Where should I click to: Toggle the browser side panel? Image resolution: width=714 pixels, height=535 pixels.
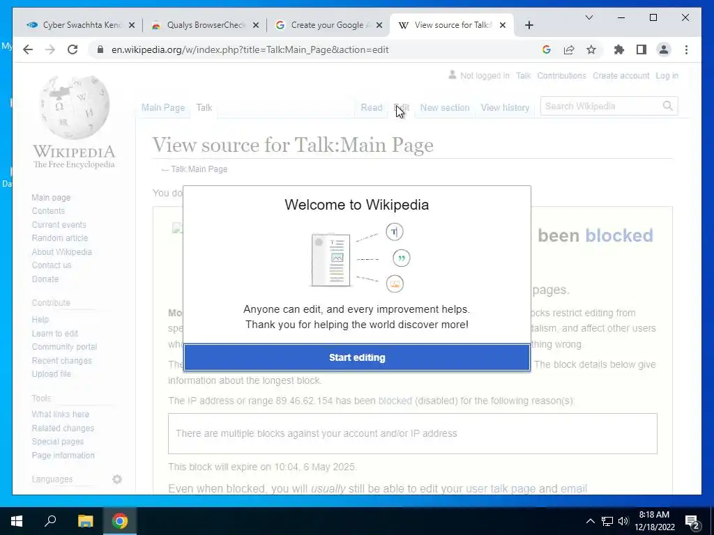[x=641, y=49]
